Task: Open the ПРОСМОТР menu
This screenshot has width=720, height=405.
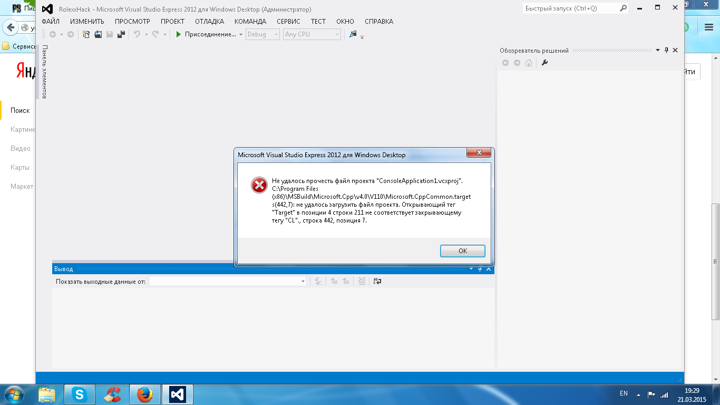Action: click(132, 22)
